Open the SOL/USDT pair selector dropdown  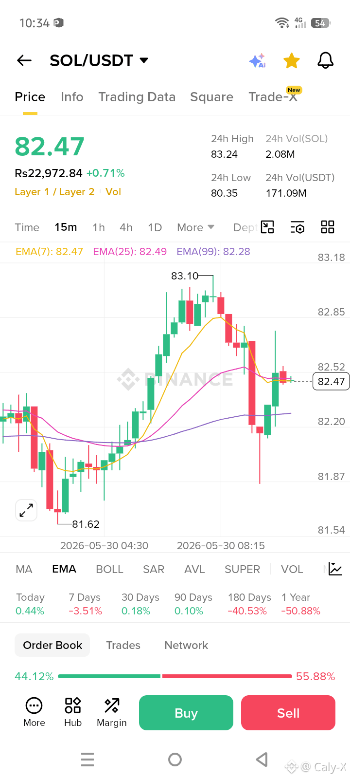(x=99, y=60)
